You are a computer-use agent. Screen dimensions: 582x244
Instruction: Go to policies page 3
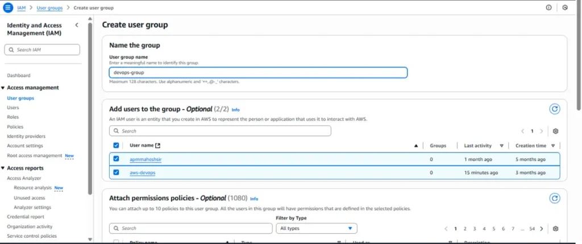[x=475, y=229]
